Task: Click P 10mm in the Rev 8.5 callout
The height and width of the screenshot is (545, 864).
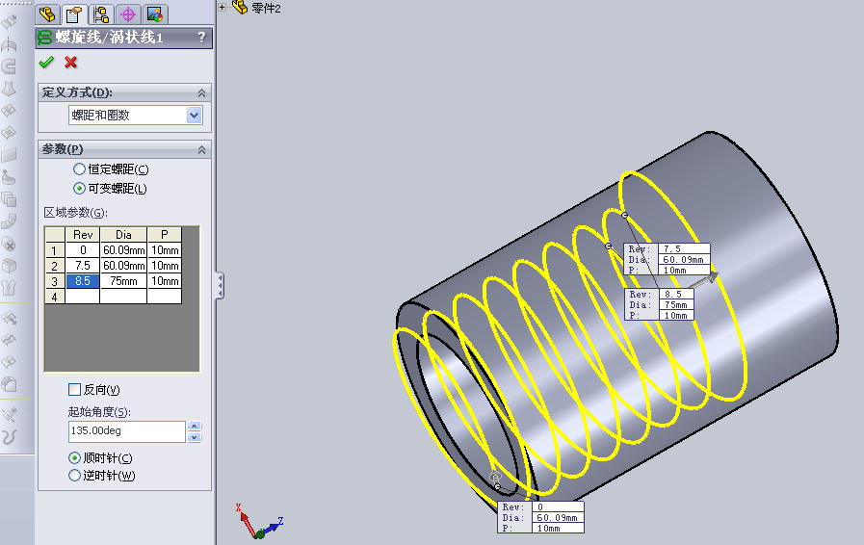Action: 675,315
